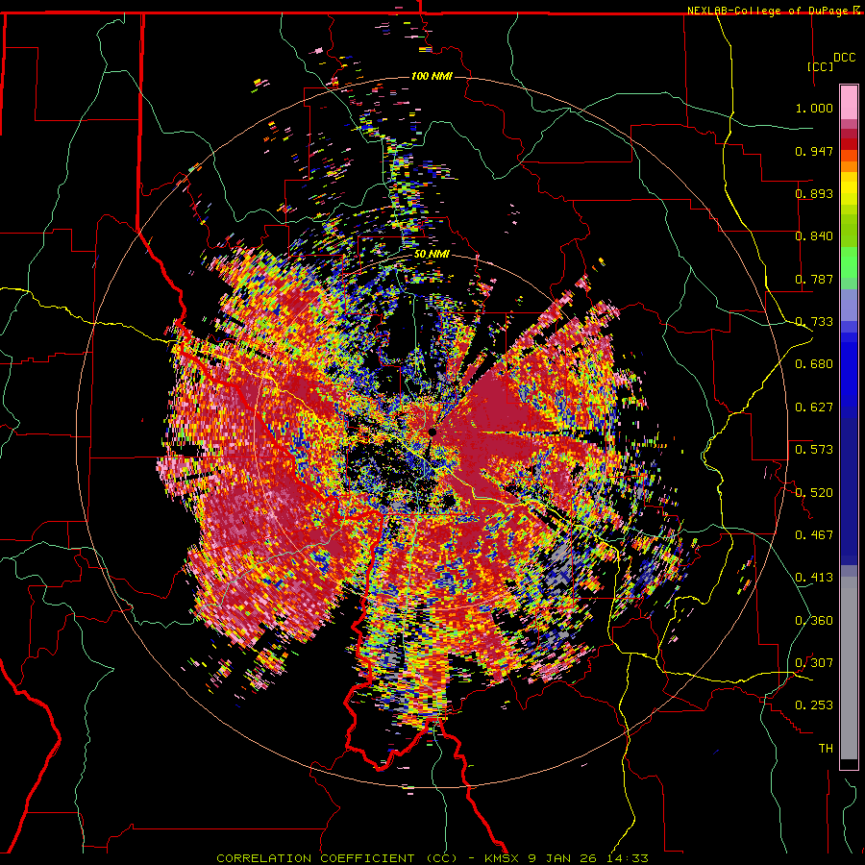Image resolution: width=865 pixels, height=865 pixels.
Task: Click the KMSX station identifier
Action: pos(502,858)
